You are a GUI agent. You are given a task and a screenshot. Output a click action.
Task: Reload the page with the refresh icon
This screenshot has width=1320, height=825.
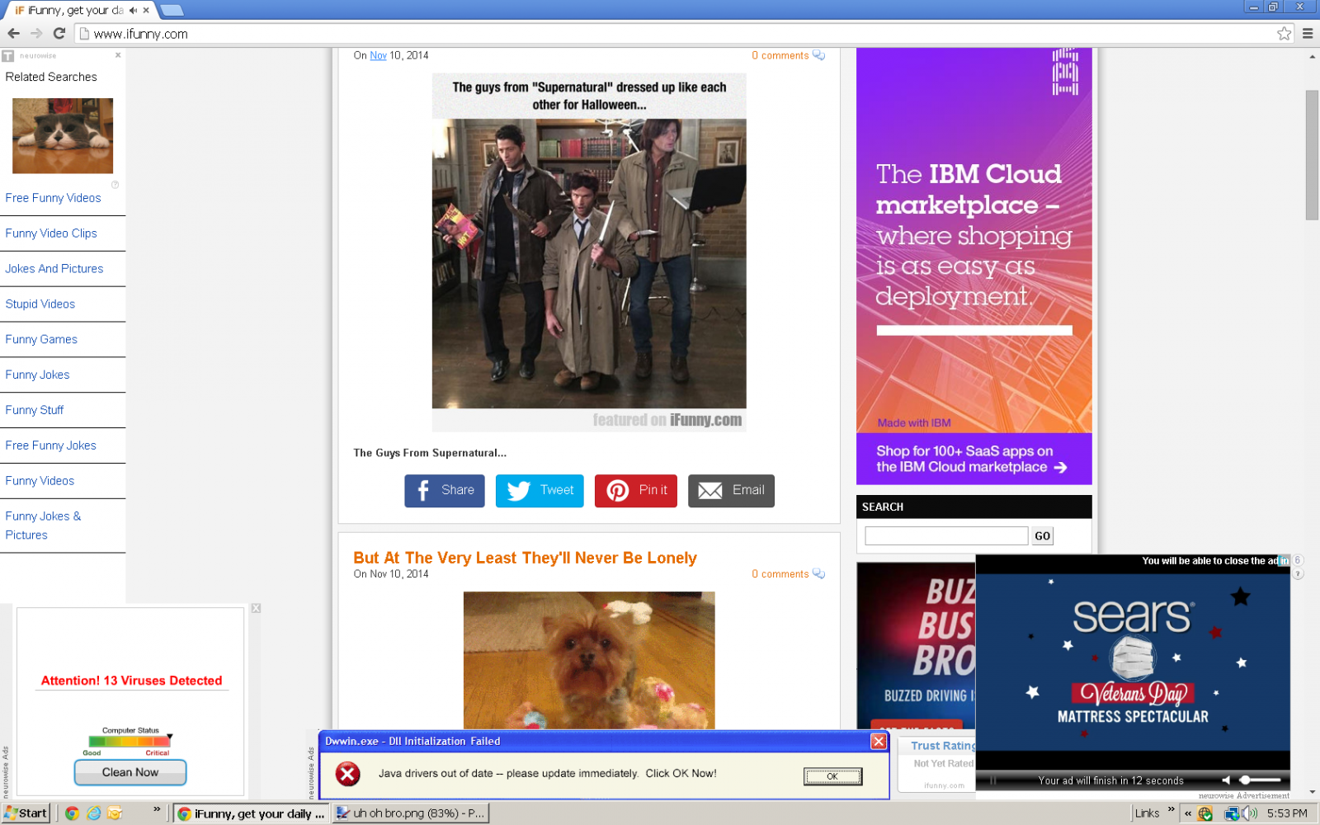click(x=59, y=33)
